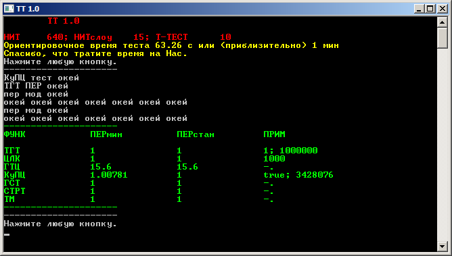
Task: Click the ПЕРстан column header
Action: (x=196, y=134)
